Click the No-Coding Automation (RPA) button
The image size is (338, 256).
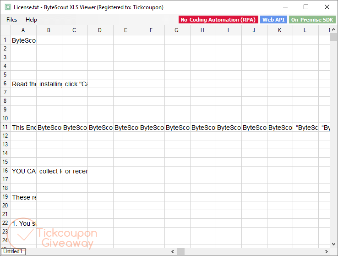coord(218,20)
